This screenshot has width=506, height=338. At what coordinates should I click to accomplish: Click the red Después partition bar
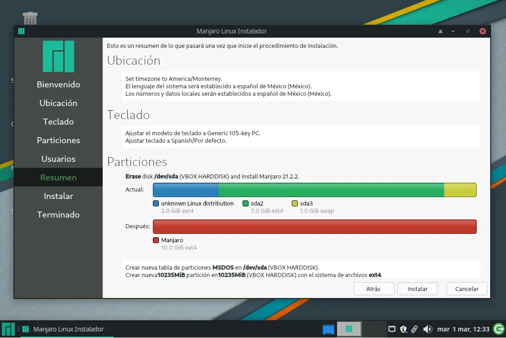(315, 226)
